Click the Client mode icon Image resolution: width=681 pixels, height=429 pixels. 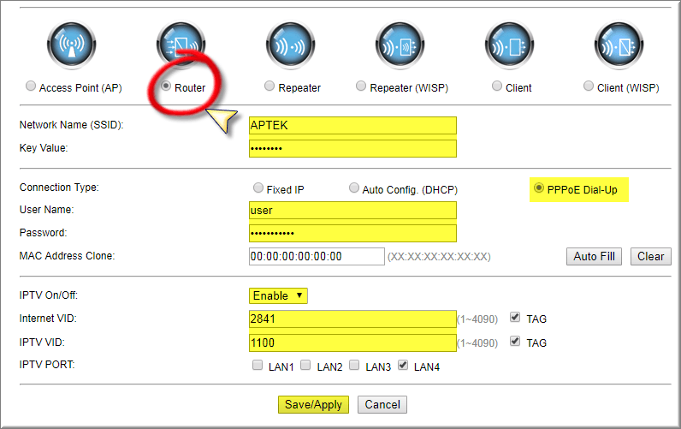tap(510, 45)
